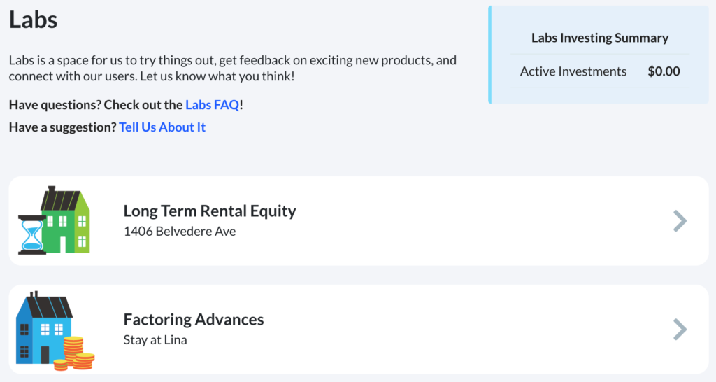Image resolution: width=716 pixels, height=382 pixels.
Task: Open the Factoring Advances title
Action: pyautogui.click(x=194, y=319)
